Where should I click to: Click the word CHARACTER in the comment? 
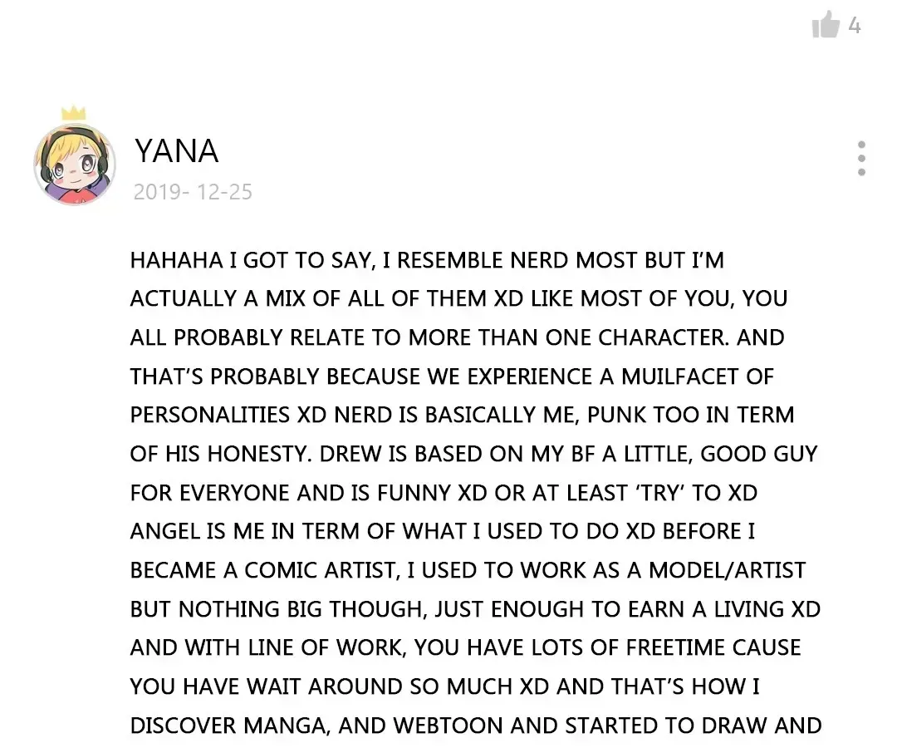pos(664,337)
